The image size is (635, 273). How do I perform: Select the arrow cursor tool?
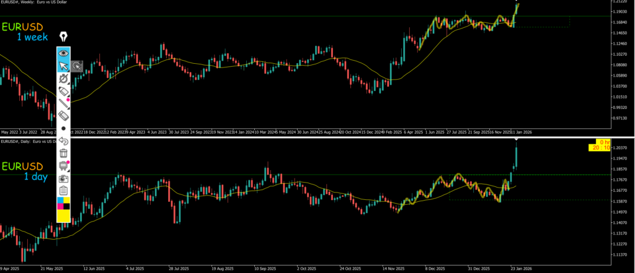pos(63,66)
